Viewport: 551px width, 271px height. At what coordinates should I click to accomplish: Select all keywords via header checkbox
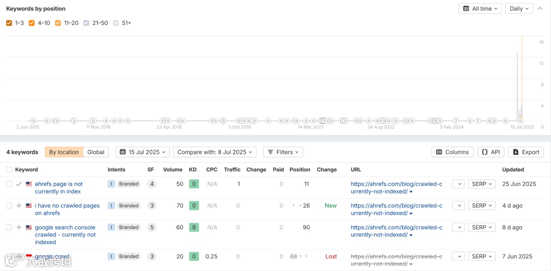coord(9,170)
